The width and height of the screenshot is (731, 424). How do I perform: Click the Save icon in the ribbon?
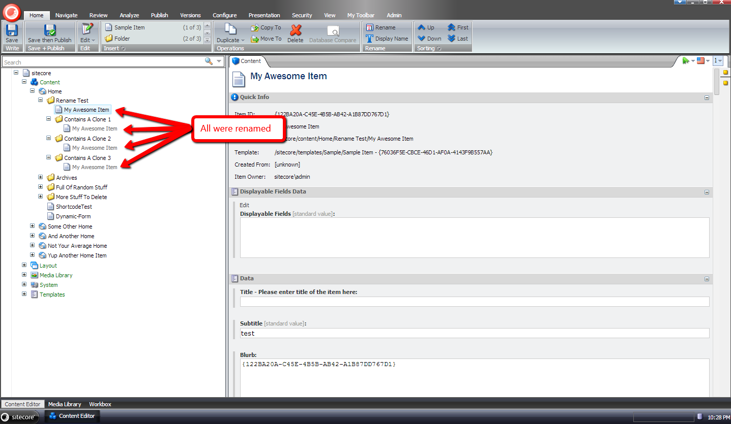(x=12, y=30)
